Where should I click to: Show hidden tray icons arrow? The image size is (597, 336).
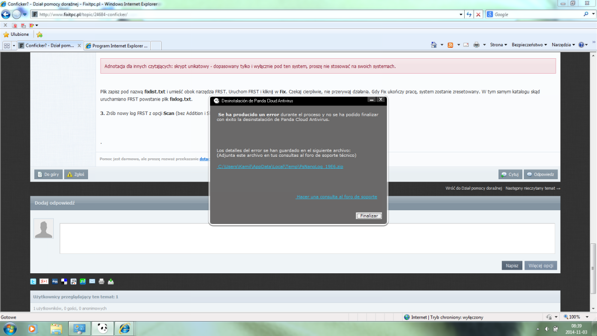pos(539,329)
